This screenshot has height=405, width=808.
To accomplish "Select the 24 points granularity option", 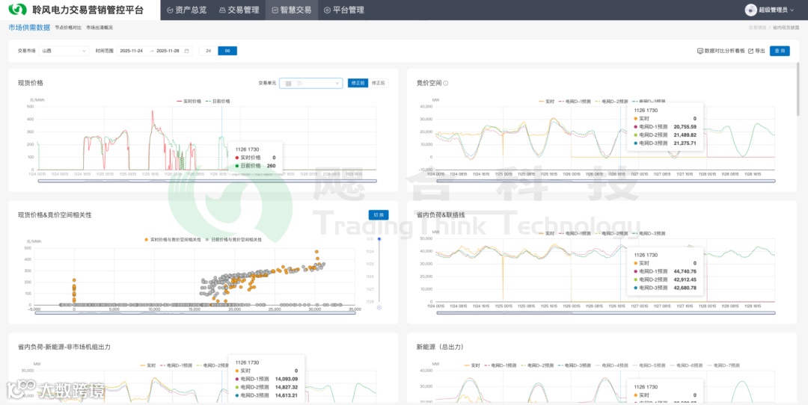I will coord(208,51).
